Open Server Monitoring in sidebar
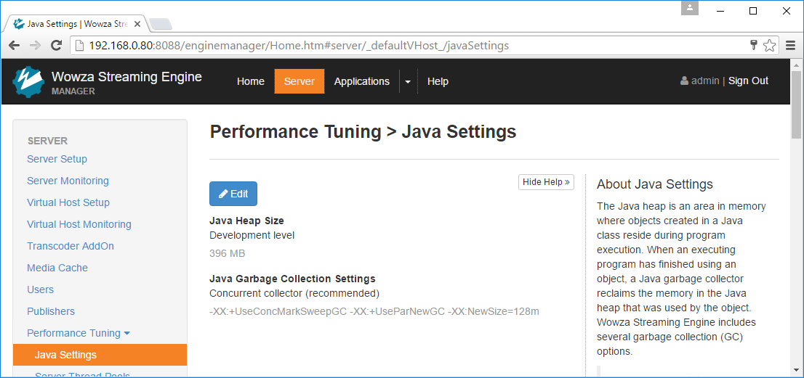This screenshot has height=378, width=804. click(68, 181)
